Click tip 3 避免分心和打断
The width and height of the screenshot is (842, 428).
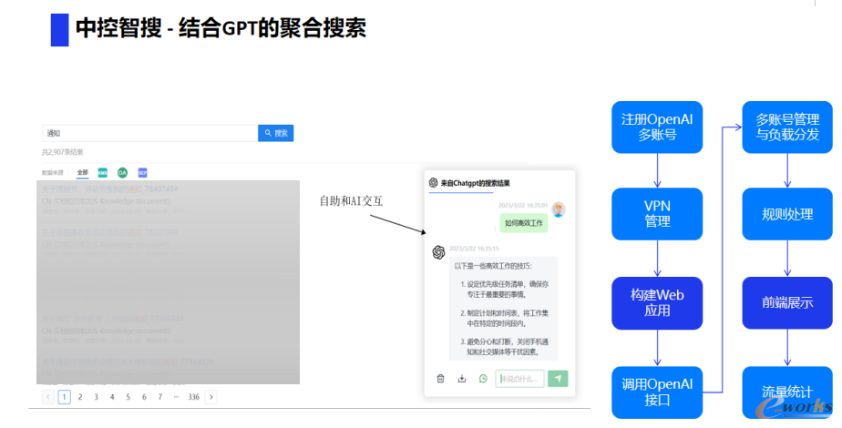pyautogui.click(x=505, y=347)
